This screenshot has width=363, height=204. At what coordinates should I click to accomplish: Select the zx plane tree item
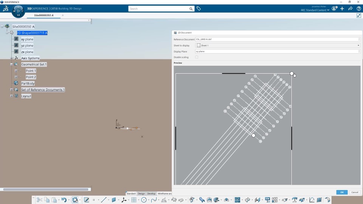click(x=27, y=52)
